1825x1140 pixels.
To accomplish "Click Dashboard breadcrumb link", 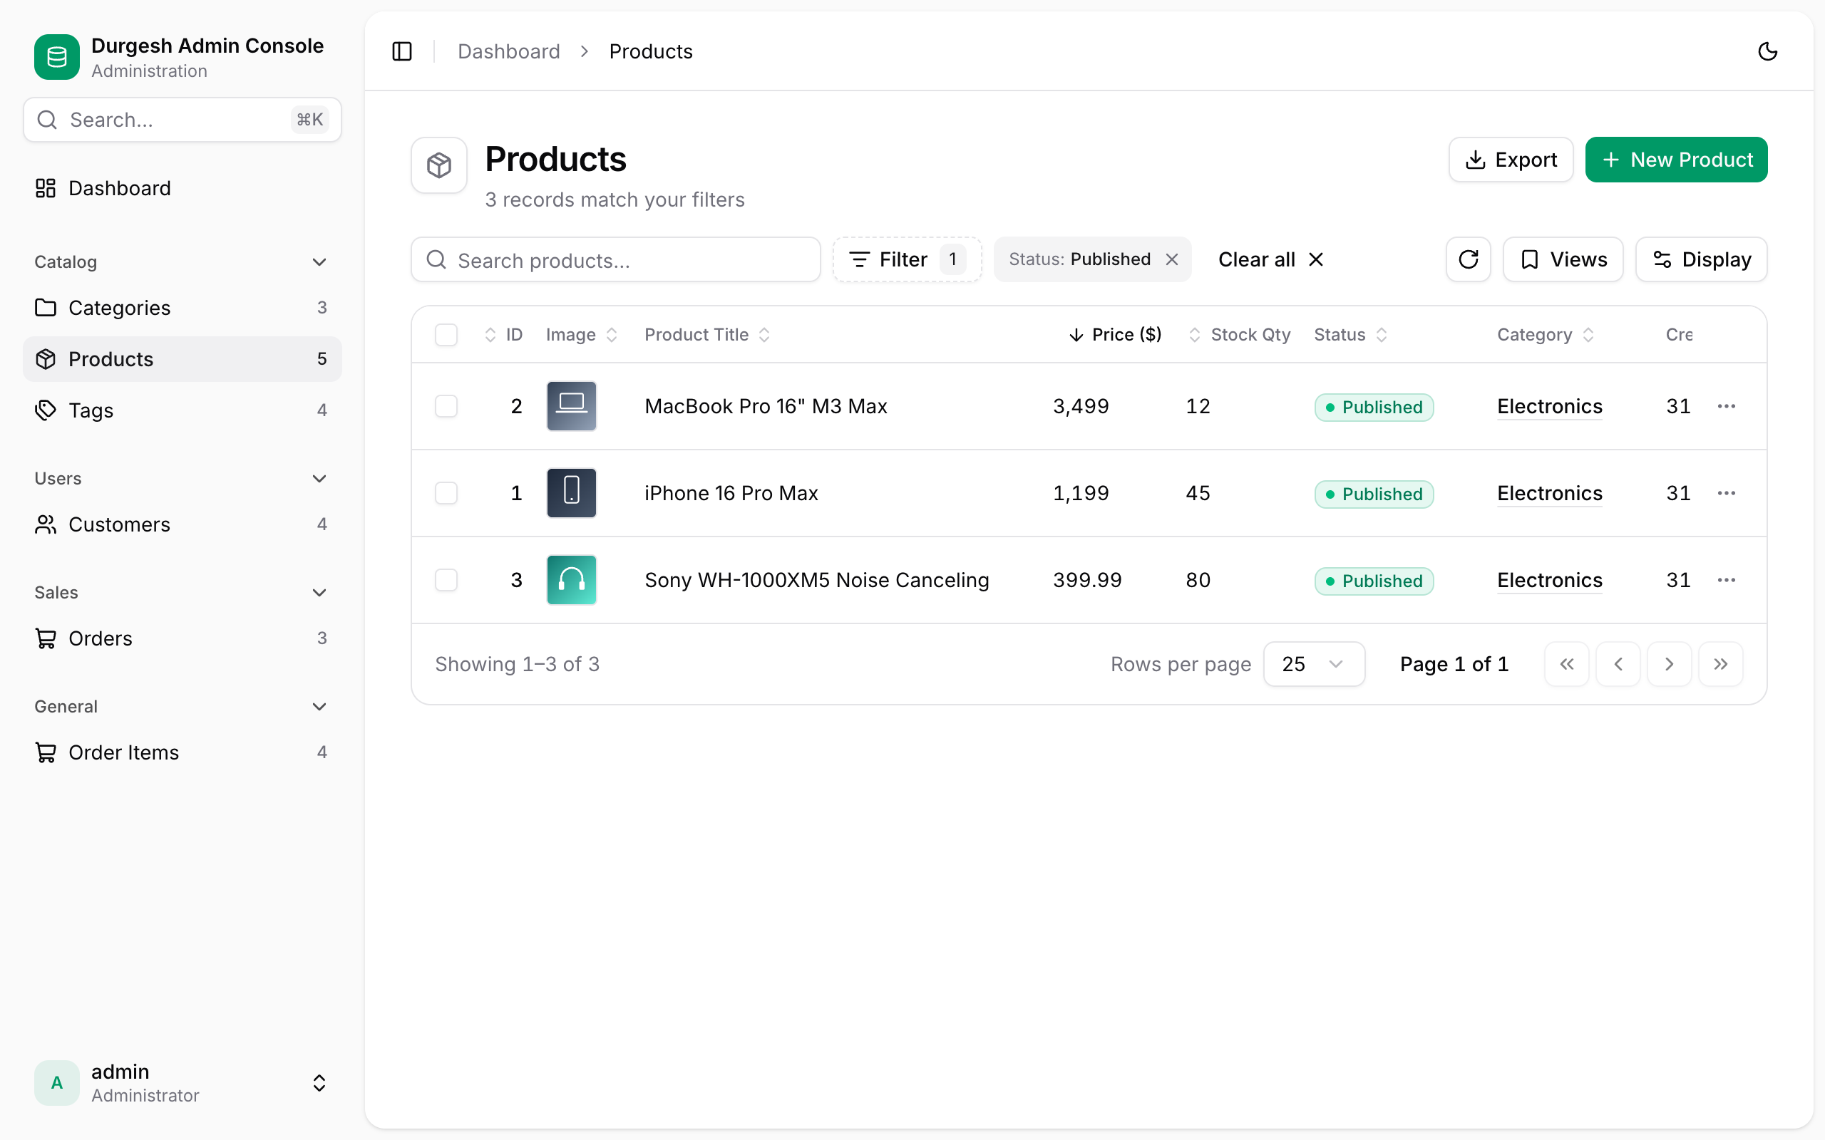I will point(509,51).
